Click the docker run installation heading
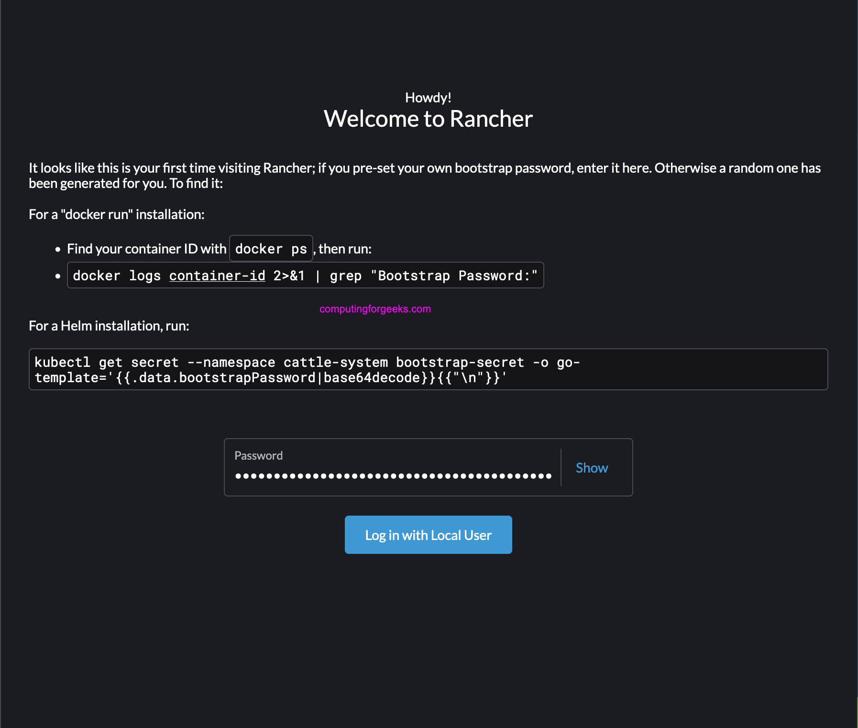This screenshot has width=858, height=728. (x=116, y=214)
